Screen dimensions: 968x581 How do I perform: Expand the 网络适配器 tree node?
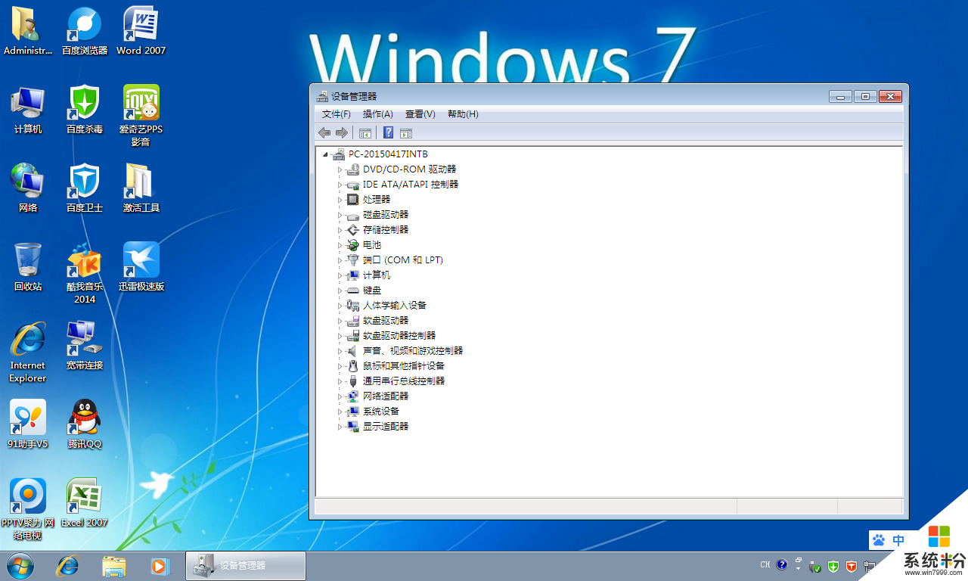(x=340, y=396)
